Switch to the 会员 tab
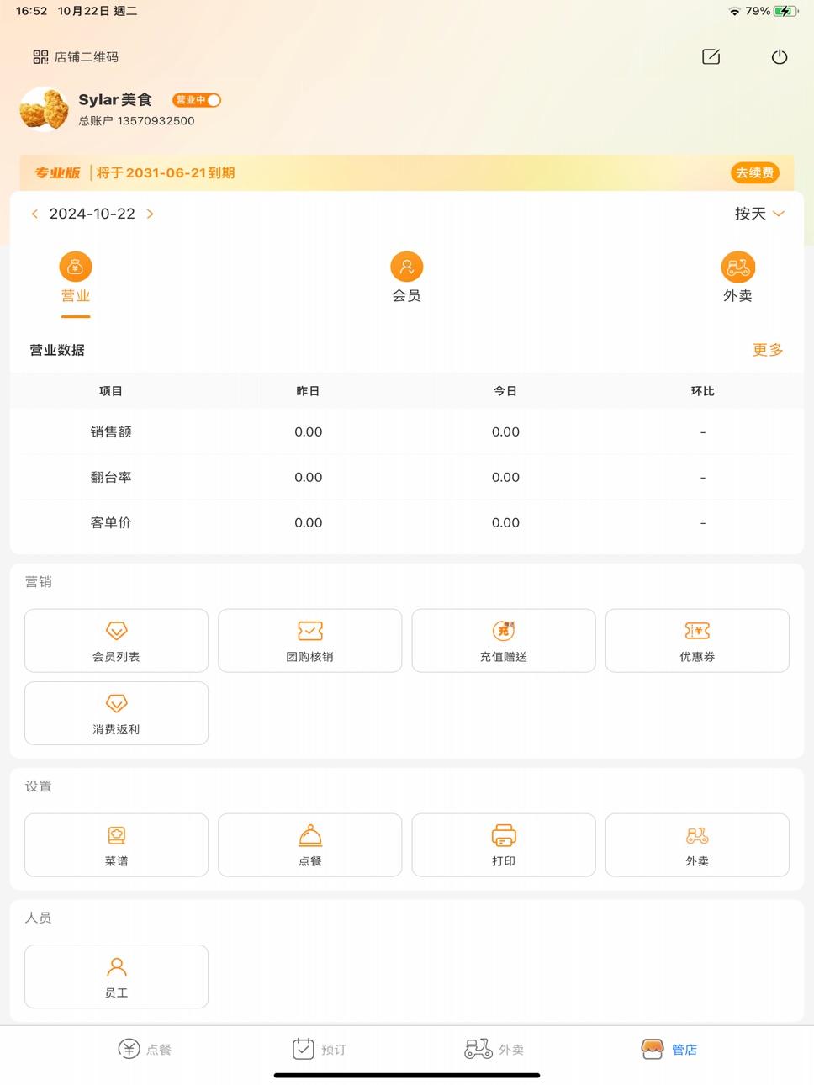Image resolution: width=814 pixels, height=1085 pixels. tap(407, 279)
